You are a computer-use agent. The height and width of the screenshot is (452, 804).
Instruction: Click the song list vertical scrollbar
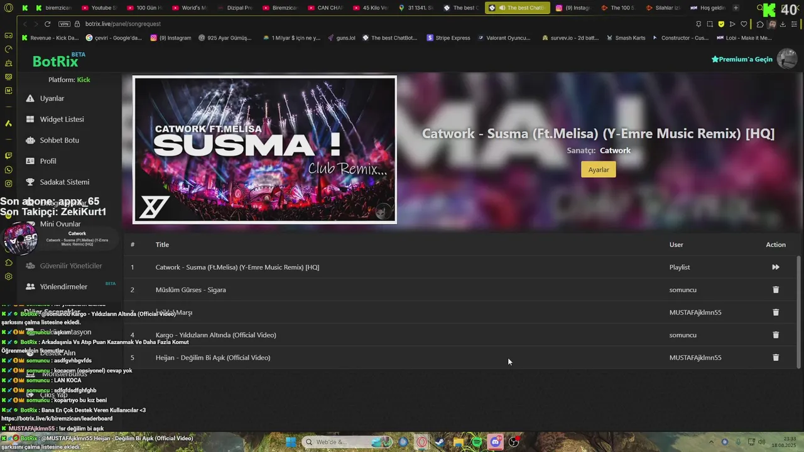pos(799,311)
